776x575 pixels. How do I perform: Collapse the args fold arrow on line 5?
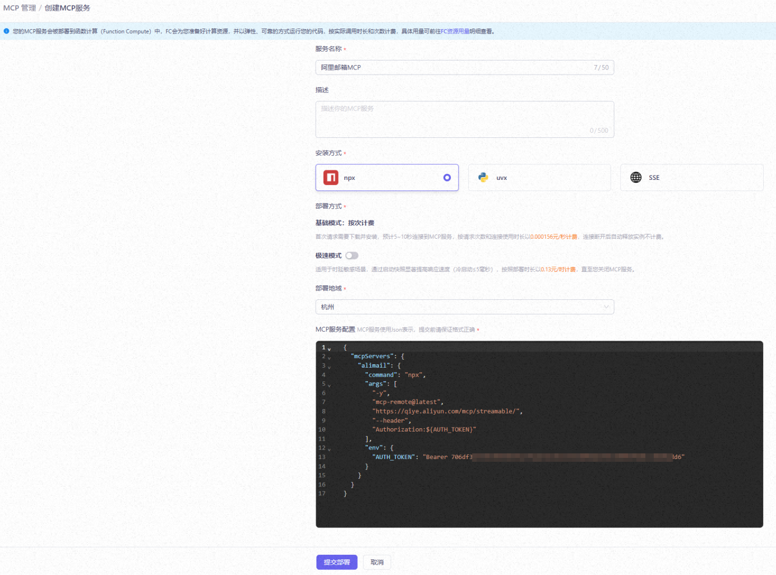point(329,385)
